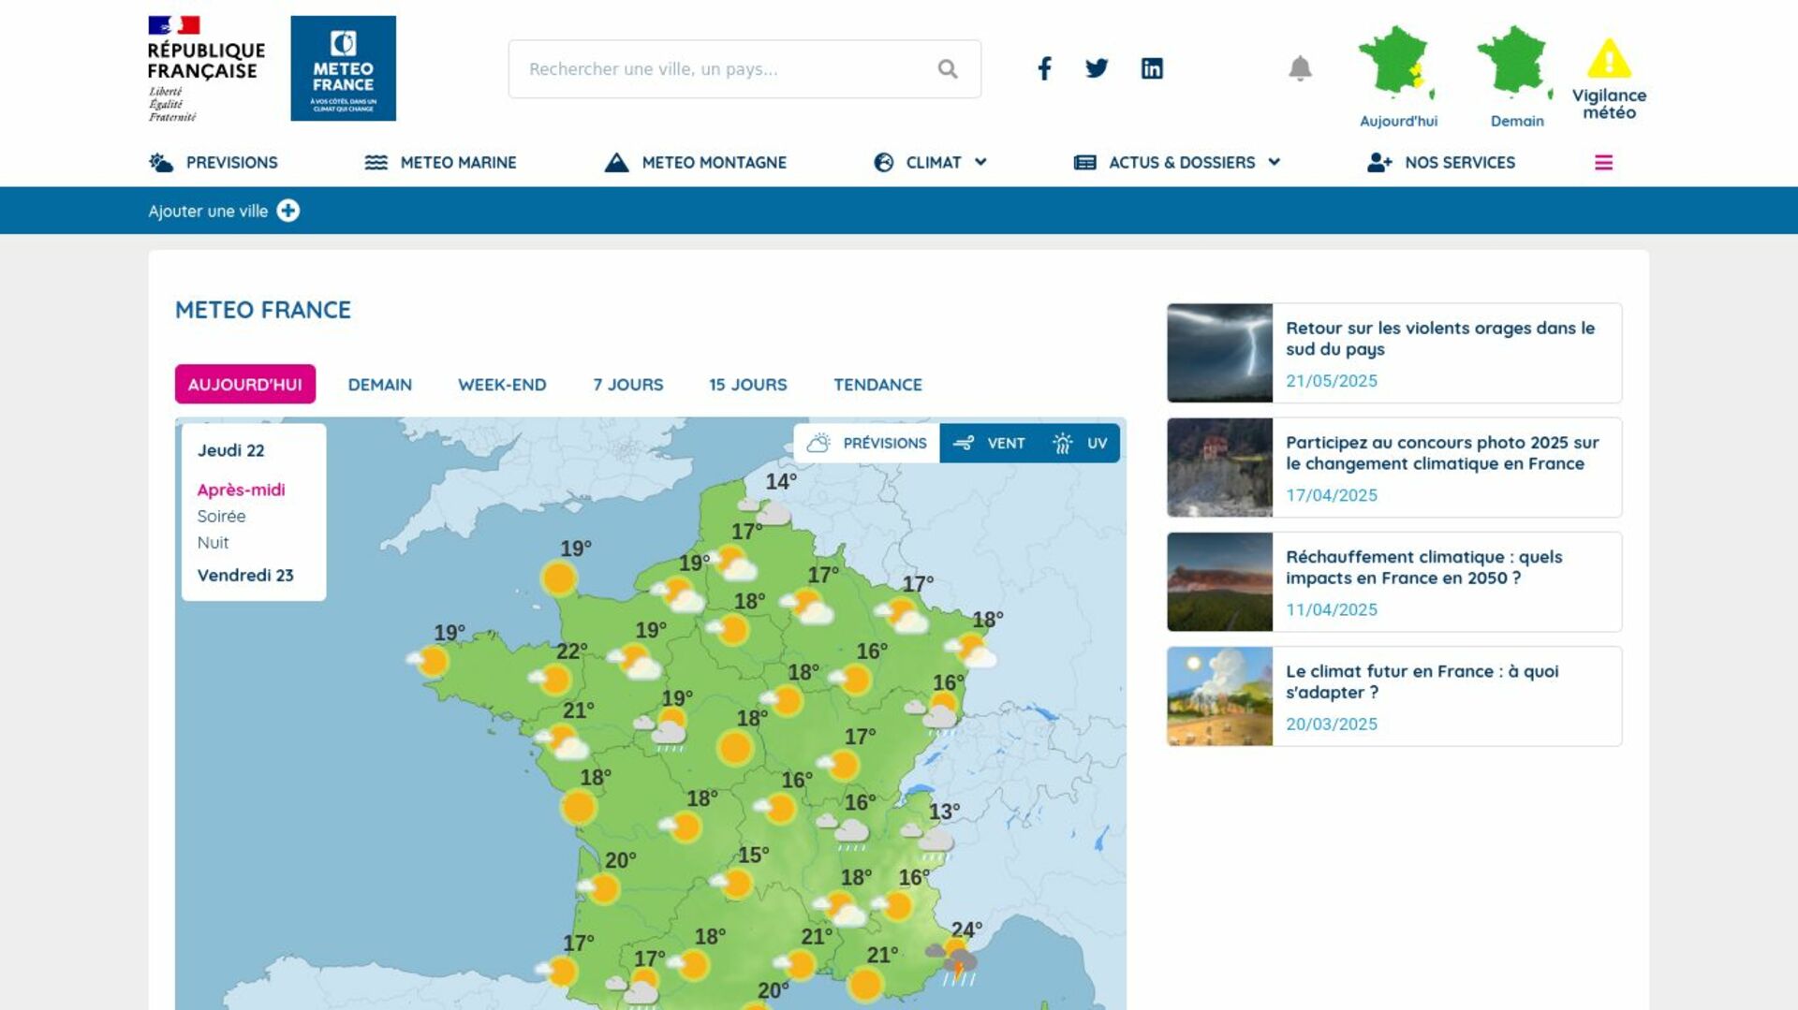Click the Previsions cloud-sun nav icon
The width and height of the screenshot is (1798, 1010).
point(161,163)
